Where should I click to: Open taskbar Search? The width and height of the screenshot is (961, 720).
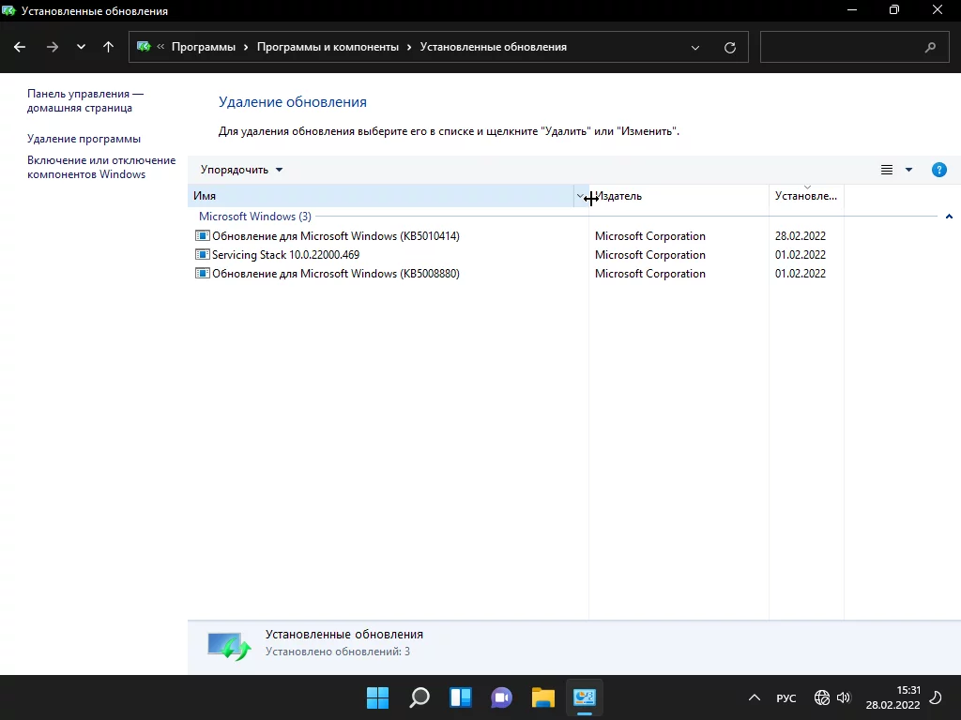[x=419, y=697]
